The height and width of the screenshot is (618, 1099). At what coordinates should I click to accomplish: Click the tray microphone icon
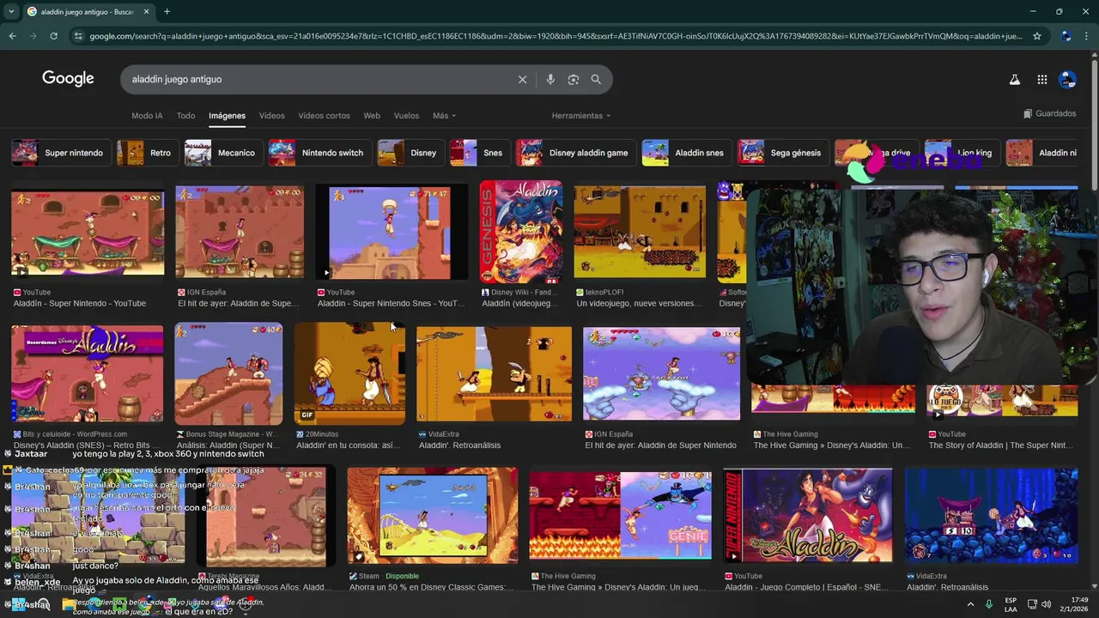coord(989,604)
